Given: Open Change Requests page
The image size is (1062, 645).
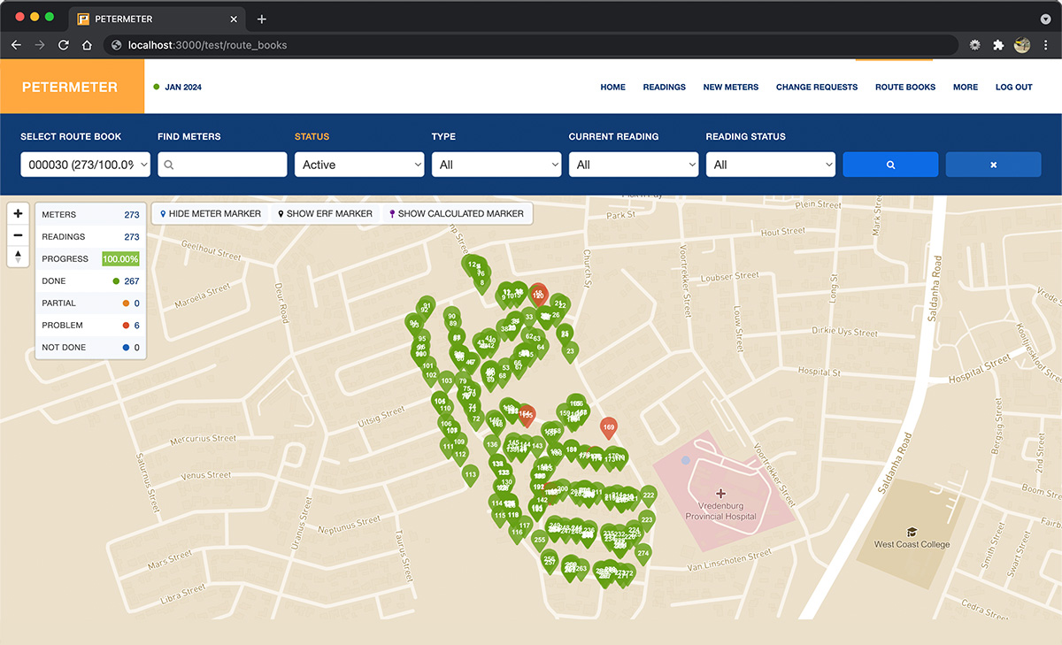Looking at the screenshot, I should [816, 87].
